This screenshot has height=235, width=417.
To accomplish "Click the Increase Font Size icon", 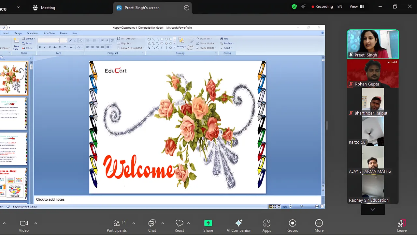I will (70, 40).
